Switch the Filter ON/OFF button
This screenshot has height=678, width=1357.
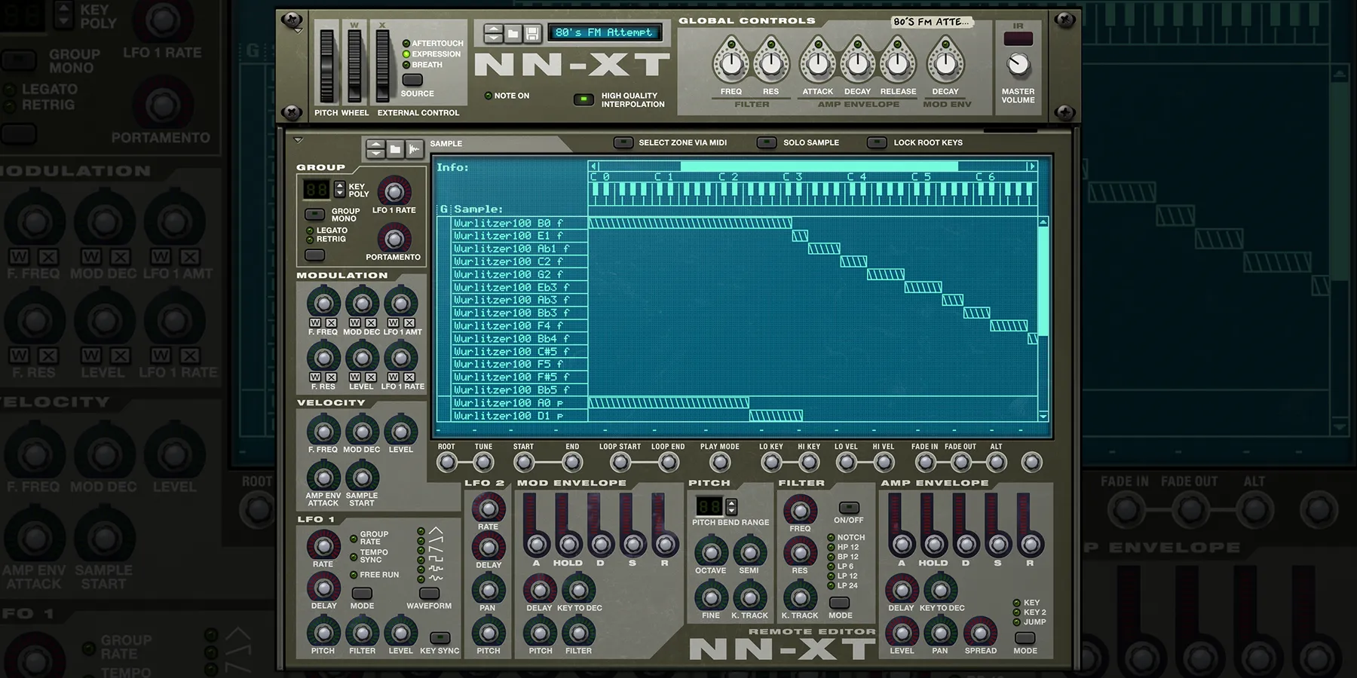tap(848, 508)
